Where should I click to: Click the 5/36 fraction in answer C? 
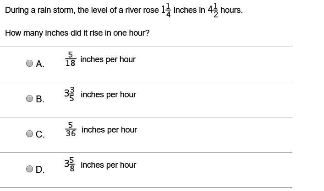pyautogui.click(x=71, y=130)
